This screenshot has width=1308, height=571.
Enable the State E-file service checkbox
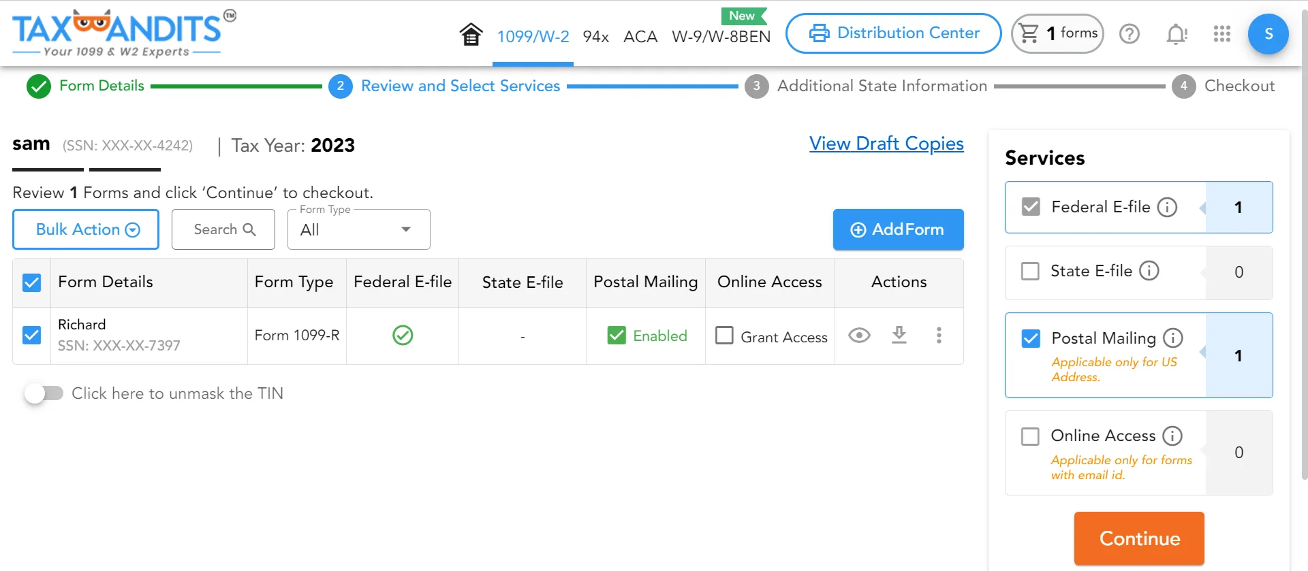1029,271
